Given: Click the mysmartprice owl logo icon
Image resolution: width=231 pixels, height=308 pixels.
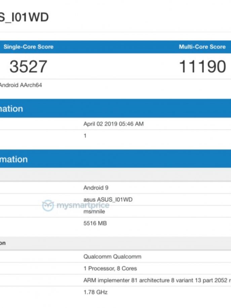Looking at the screenshot, I should (x=48, y=205).
